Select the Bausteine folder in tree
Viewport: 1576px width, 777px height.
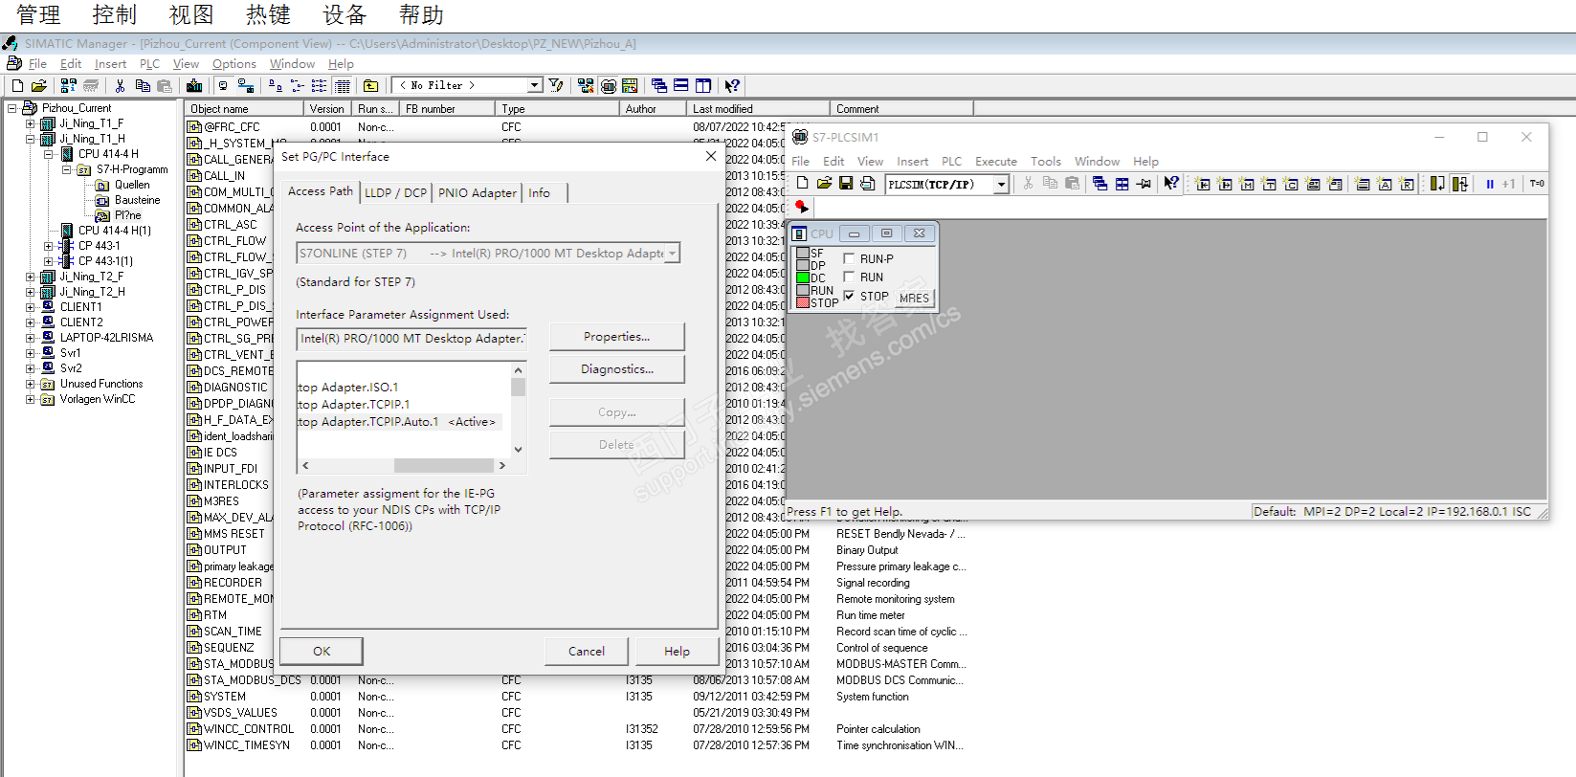(137, 200)
